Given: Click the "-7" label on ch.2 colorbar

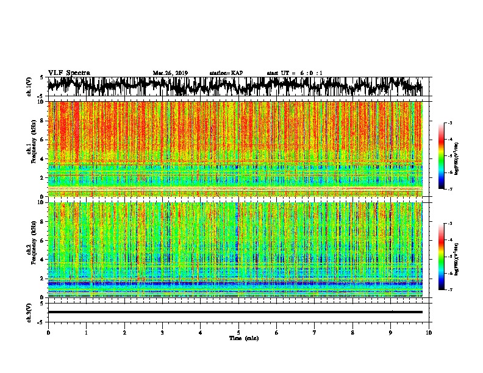Looking at the screenshot, I should pos(450,290).
